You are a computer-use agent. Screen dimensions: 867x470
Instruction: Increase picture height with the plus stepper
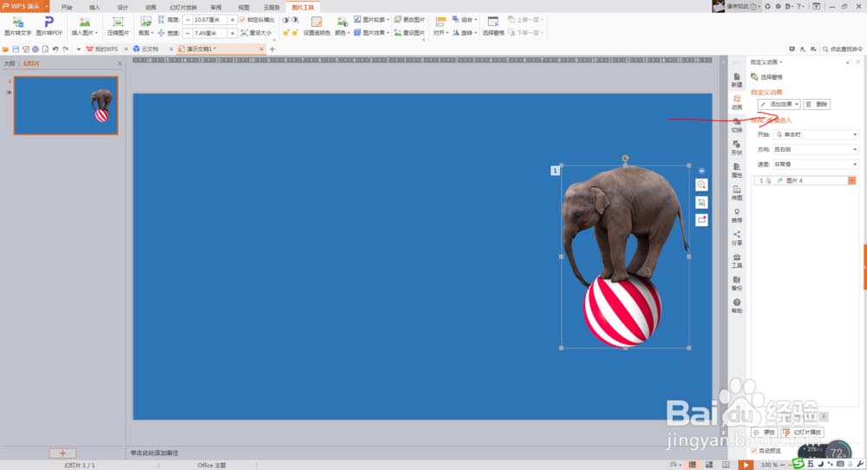point(232,20)
